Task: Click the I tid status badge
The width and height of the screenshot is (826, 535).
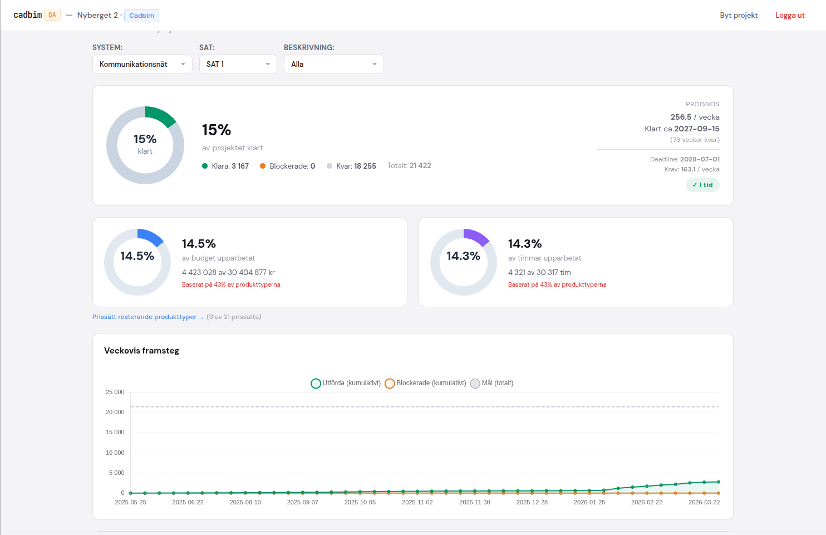Action: coord(702,185)
